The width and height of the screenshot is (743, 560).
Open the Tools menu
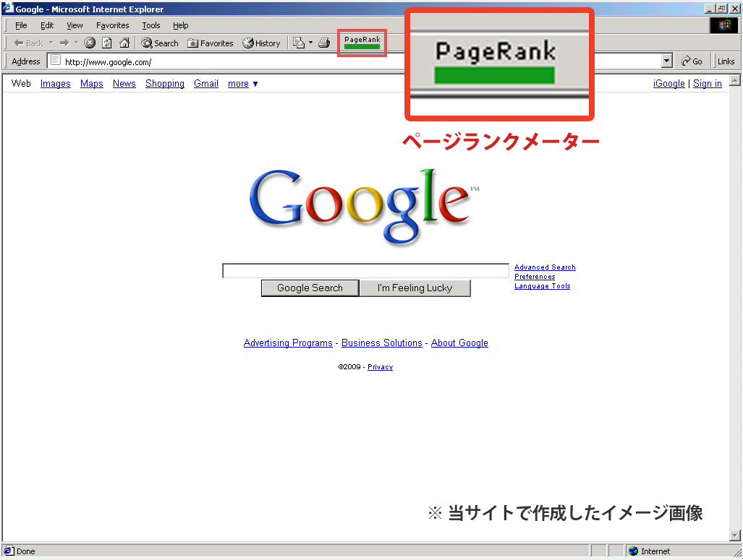(151, 25)
